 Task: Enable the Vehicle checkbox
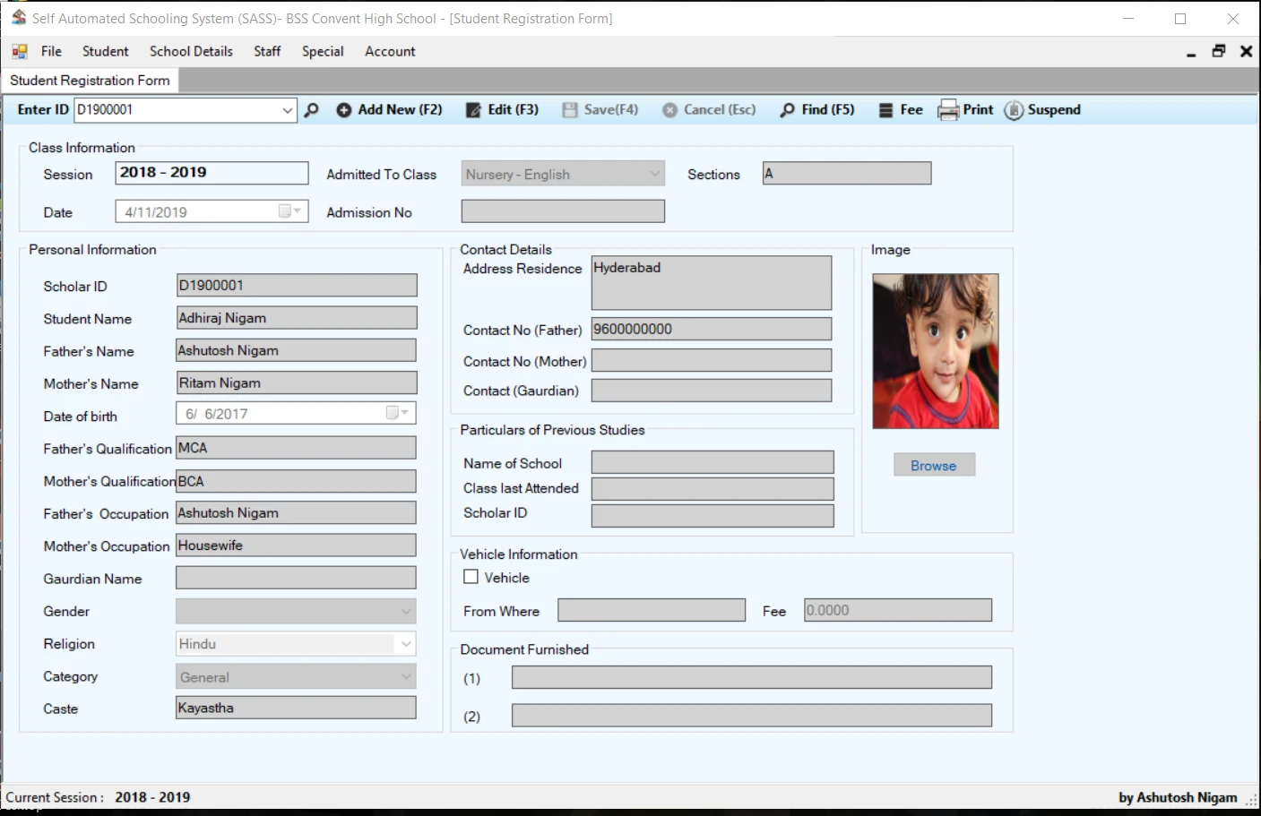tap(471, 576)
